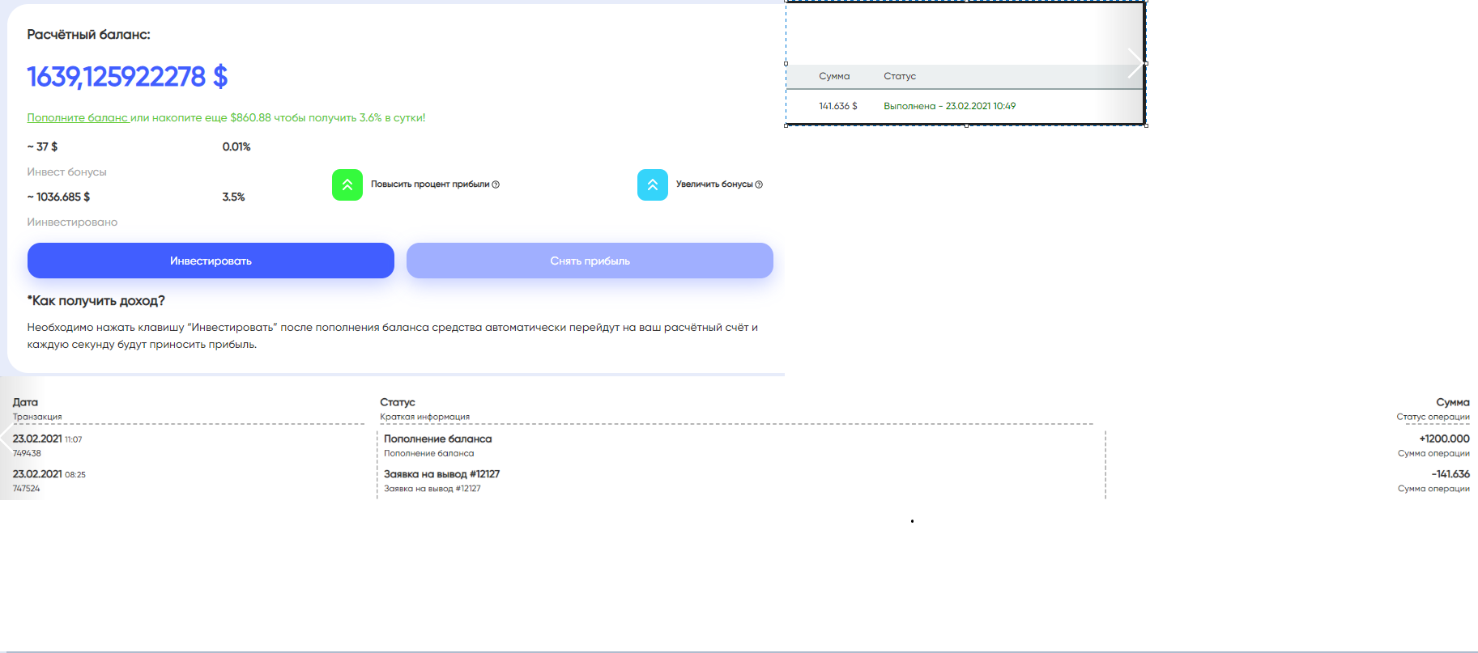Click the green profit percent boost icon
This screenshot has height=653, width=1478.
click(347, 184)
